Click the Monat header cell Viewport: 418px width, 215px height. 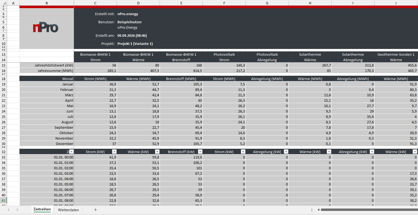tap(47, 79)
